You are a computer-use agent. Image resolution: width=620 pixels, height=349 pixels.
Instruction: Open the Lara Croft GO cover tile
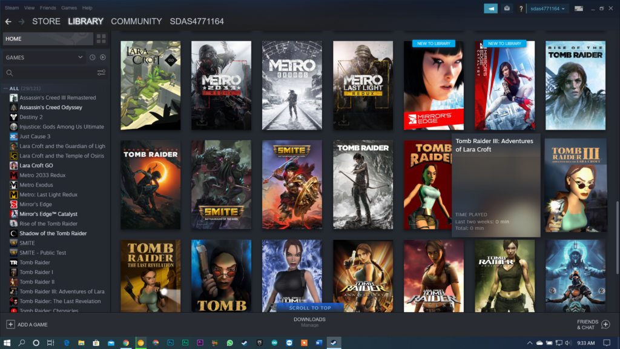pyautogui.click(x=150, y=85)
